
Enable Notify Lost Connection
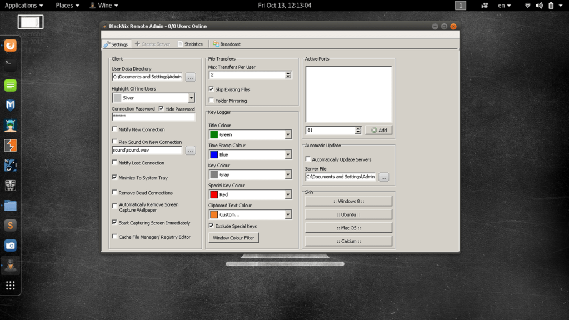tap(114, 163)
